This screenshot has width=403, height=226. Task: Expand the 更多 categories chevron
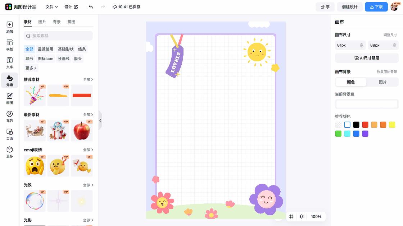31,68
